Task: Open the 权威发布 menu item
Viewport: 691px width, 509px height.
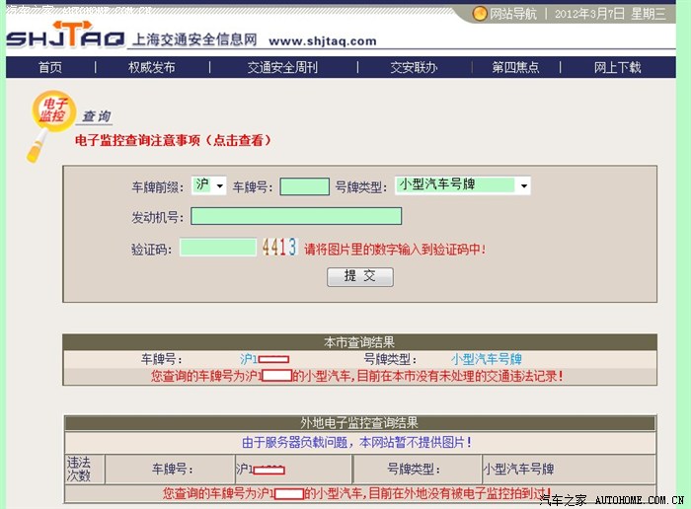Action: pos(152,67)
